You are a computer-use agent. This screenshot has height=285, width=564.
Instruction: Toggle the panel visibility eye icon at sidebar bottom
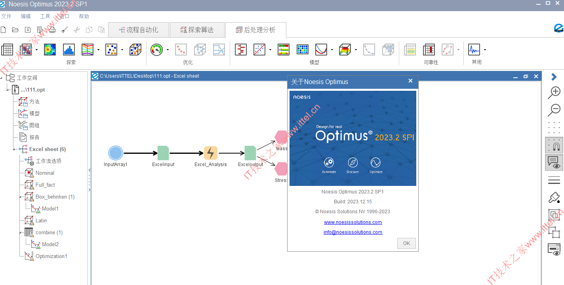point(554,249)
